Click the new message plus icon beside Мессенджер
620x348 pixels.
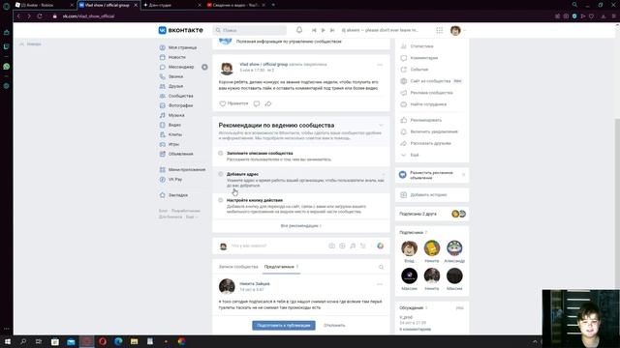tap(204, 67)
